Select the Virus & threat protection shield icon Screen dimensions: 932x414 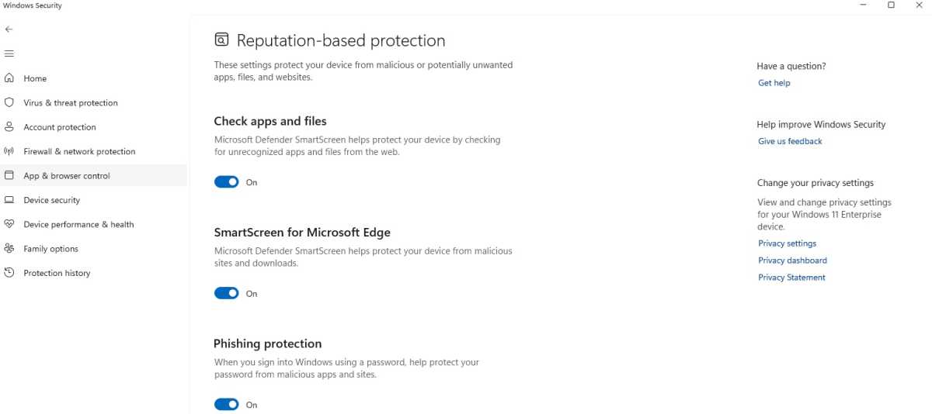[9, 102]
